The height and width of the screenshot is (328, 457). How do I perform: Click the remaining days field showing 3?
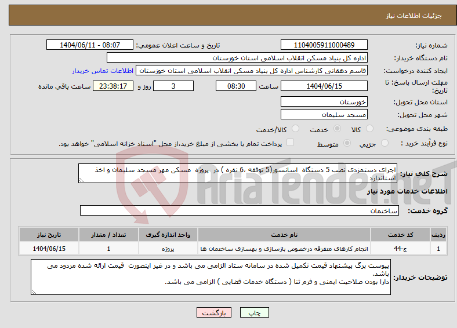173,86
